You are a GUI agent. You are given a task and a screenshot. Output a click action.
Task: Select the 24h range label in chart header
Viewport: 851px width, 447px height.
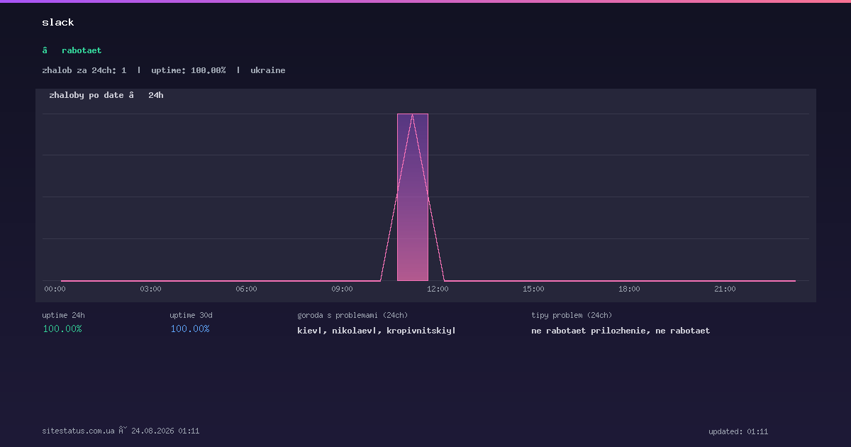(156, 95)
